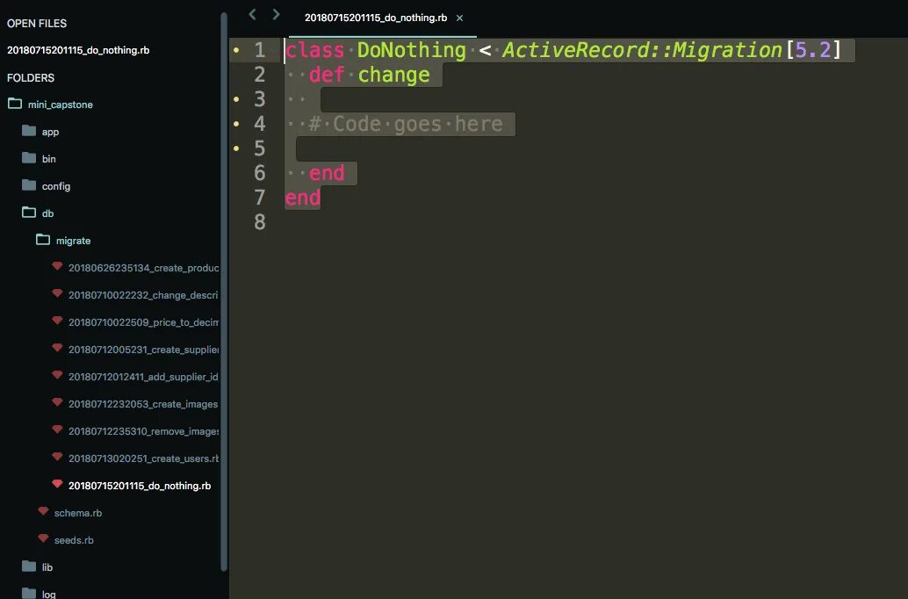908x599 pixels.
Task: Open 20180712012411_add_supplier_id migration file name
Action: click(143, 377)
